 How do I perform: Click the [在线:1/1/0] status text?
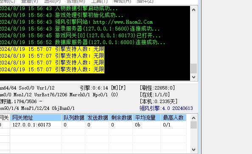pos(155,95)
